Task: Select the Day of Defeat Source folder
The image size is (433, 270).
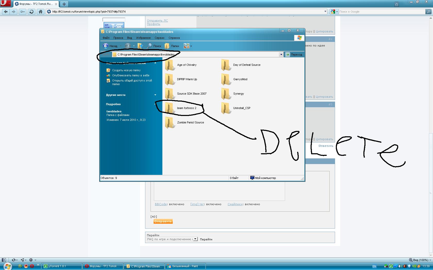Action: tap(241, 65)
